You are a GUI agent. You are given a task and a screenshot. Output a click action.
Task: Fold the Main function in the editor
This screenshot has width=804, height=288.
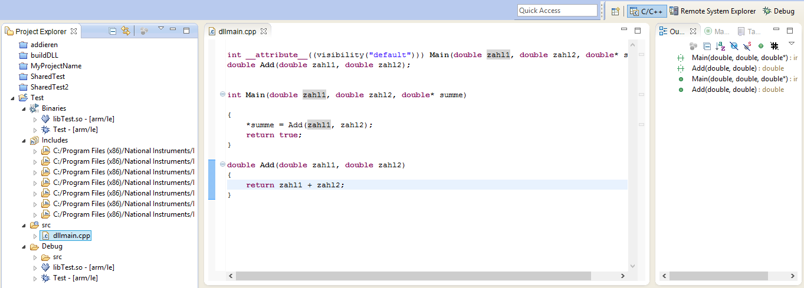pos(222,94)
